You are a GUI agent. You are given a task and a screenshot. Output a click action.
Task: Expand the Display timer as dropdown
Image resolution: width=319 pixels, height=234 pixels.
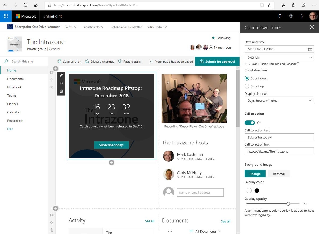279,101
